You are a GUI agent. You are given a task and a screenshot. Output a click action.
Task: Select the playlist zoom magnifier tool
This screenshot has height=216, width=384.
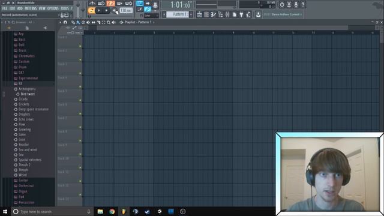[109, 22]
